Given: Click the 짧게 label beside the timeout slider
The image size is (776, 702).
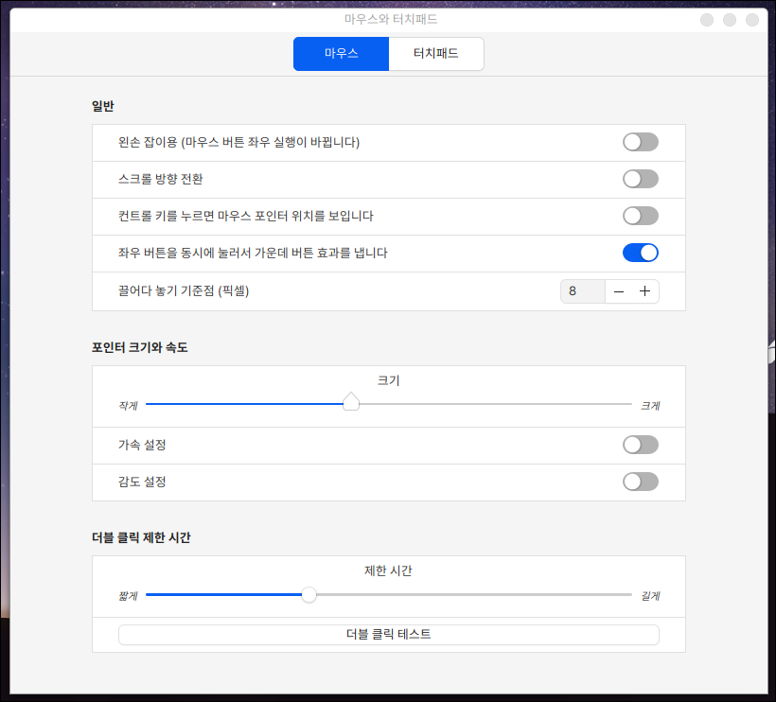Looking at the screenshot, I should pyautogui.click(x=128, y=596).
